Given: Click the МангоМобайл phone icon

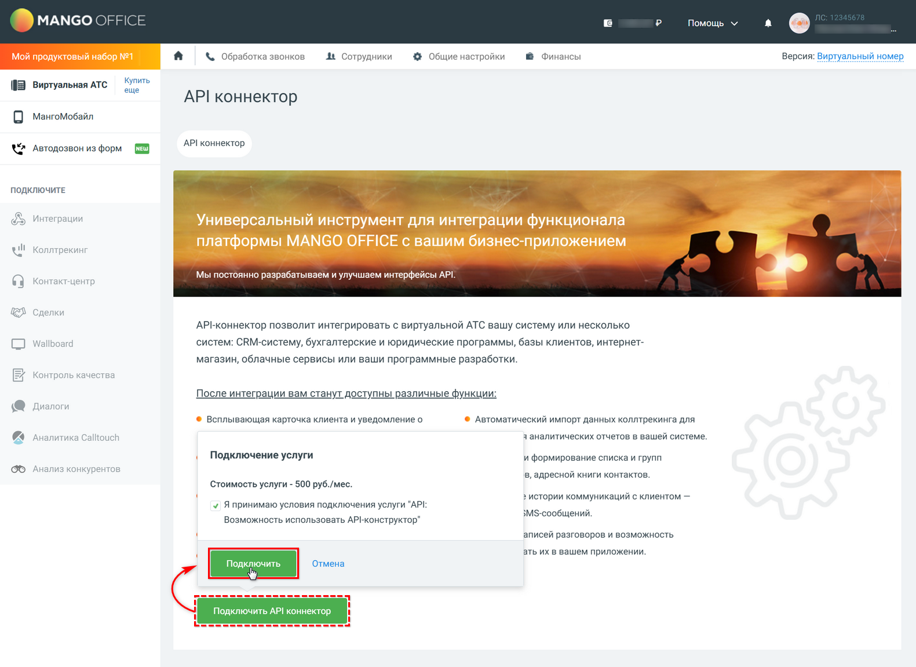Looking at the screenshot, I should click(19, 116).
